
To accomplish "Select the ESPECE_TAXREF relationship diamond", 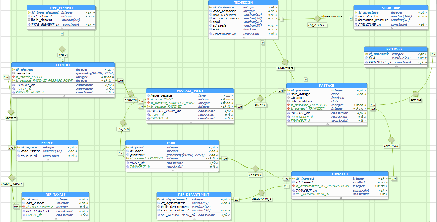I will pos(12,177).
